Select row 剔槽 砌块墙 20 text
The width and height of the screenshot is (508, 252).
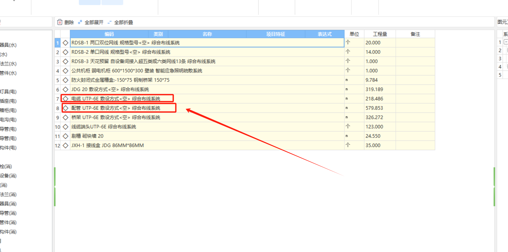(87, 136)
